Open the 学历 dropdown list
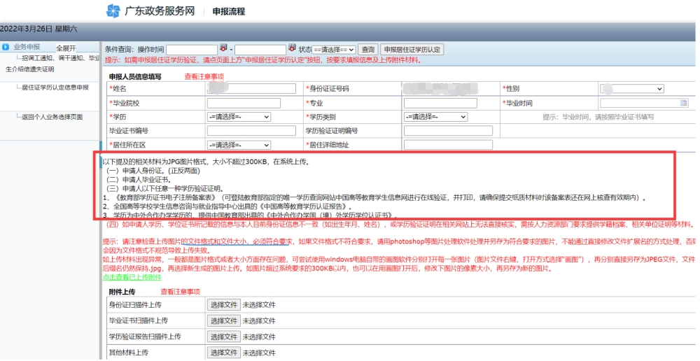The width and height of the screenshot is (700, 361). 239,117
